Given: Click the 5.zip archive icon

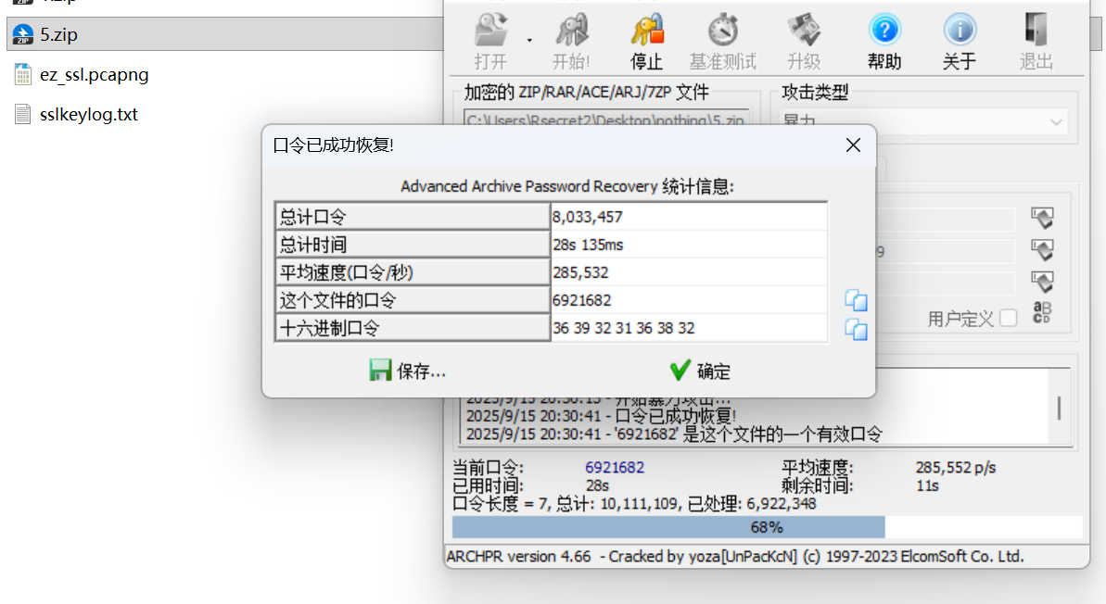Looking at the screenshot, I should [x=22, y=34].
